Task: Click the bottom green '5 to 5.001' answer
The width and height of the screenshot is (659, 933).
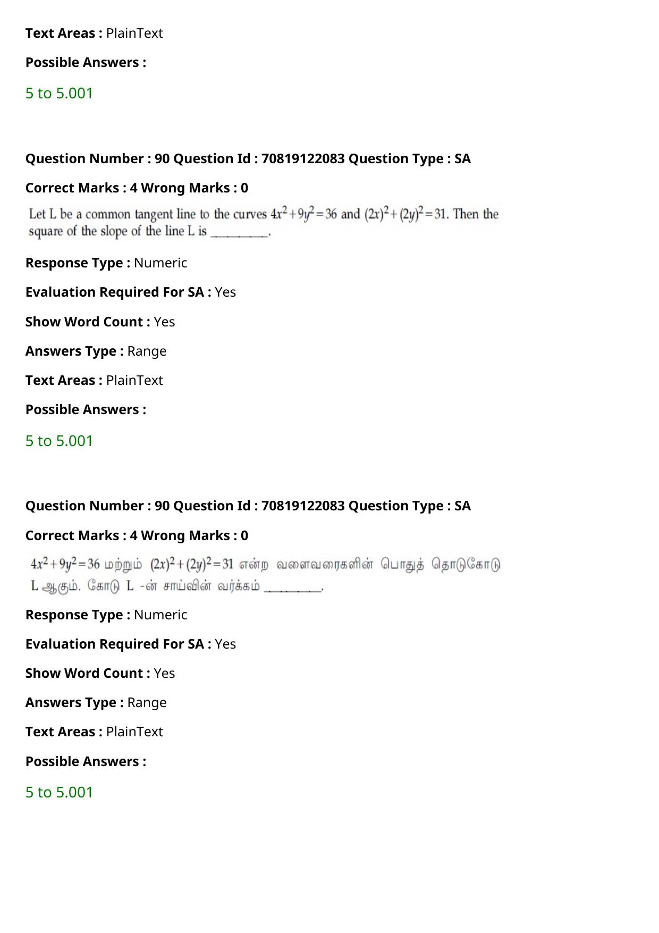Action: pos(59,792)
